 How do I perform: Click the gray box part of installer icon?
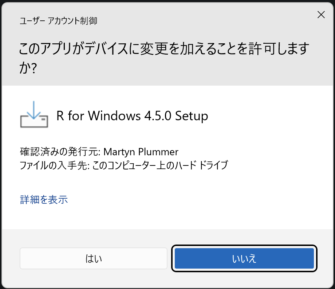[x=34, y=121]
